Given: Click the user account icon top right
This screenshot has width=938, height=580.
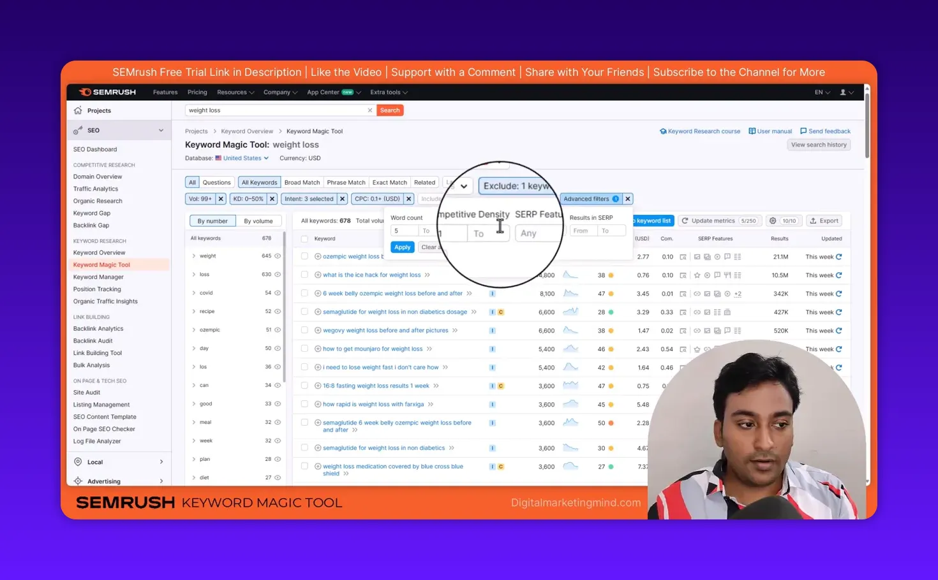Looking at the screenshot, I should pyautogui.click(x=844, y=92).
